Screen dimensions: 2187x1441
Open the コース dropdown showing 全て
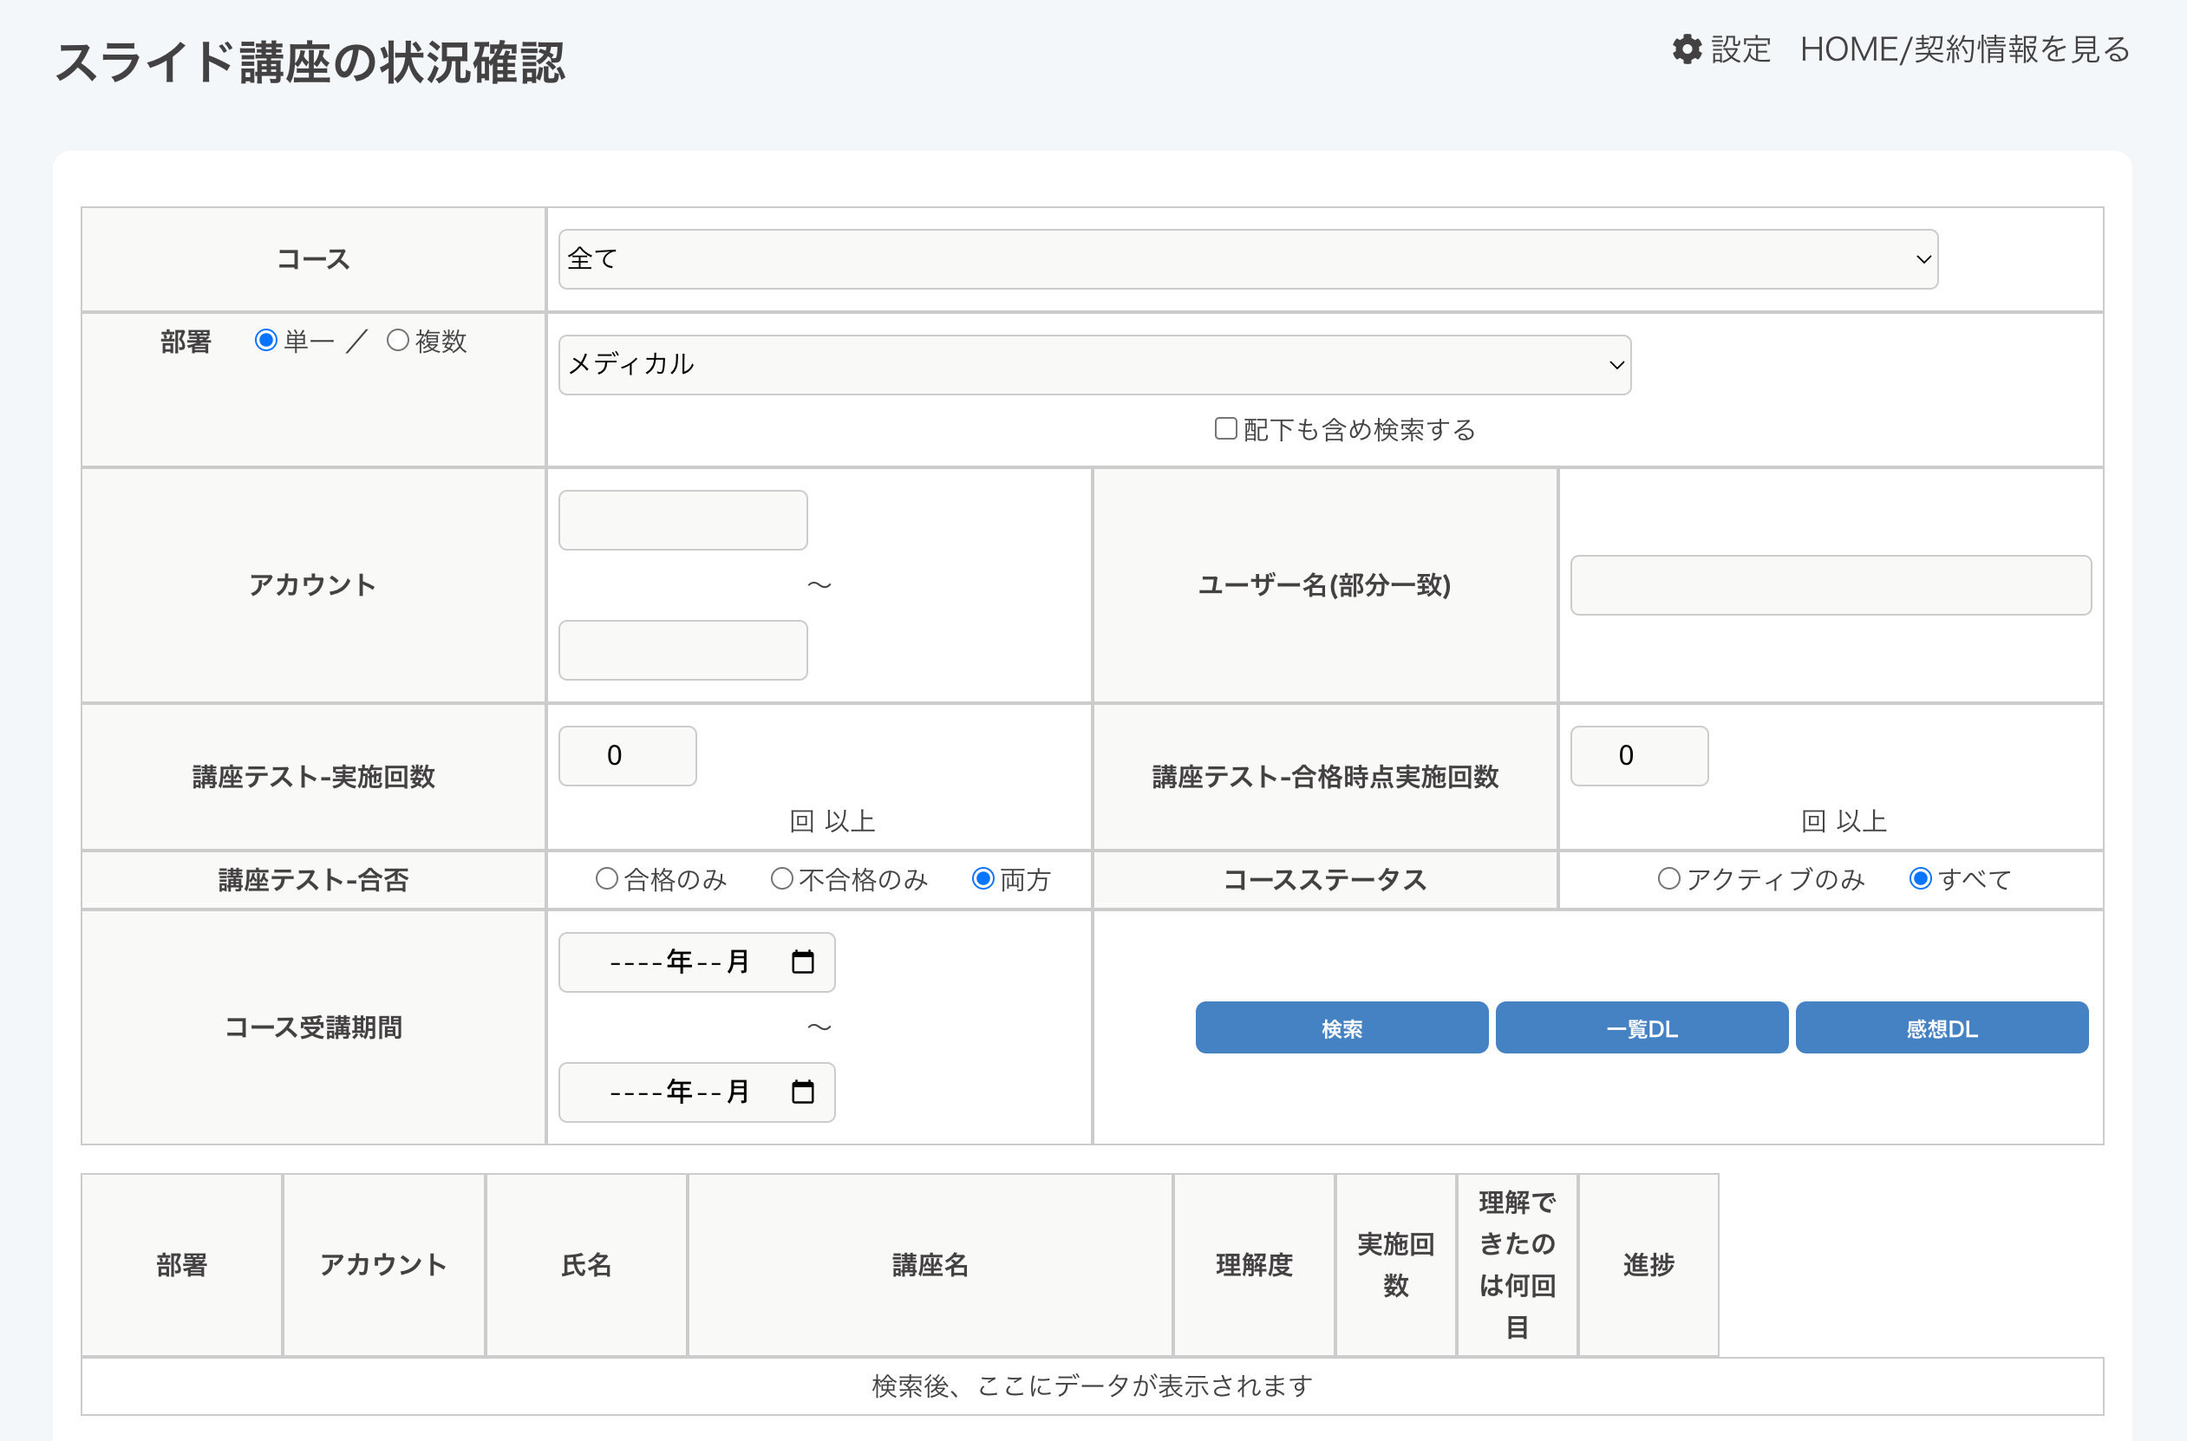tap(1245, 259)
